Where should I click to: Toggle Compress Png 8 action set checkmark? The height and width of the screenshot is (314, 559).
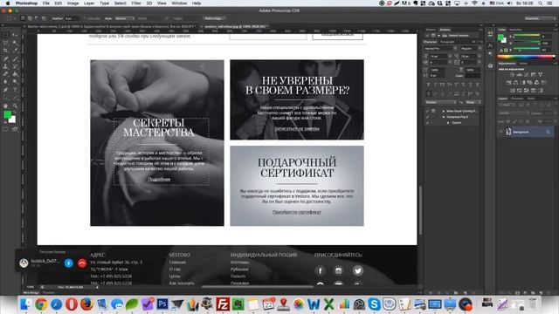[427, 117]
